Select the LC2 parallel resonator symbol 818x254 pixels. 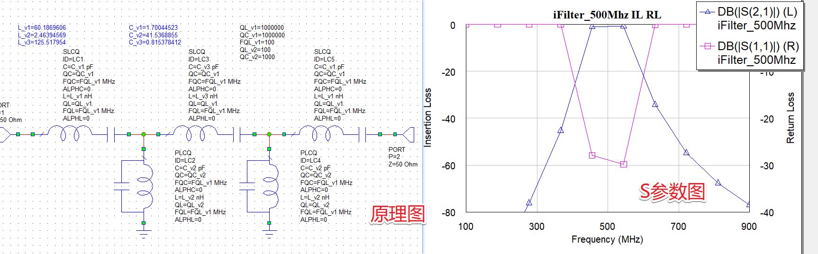point(135,186)
